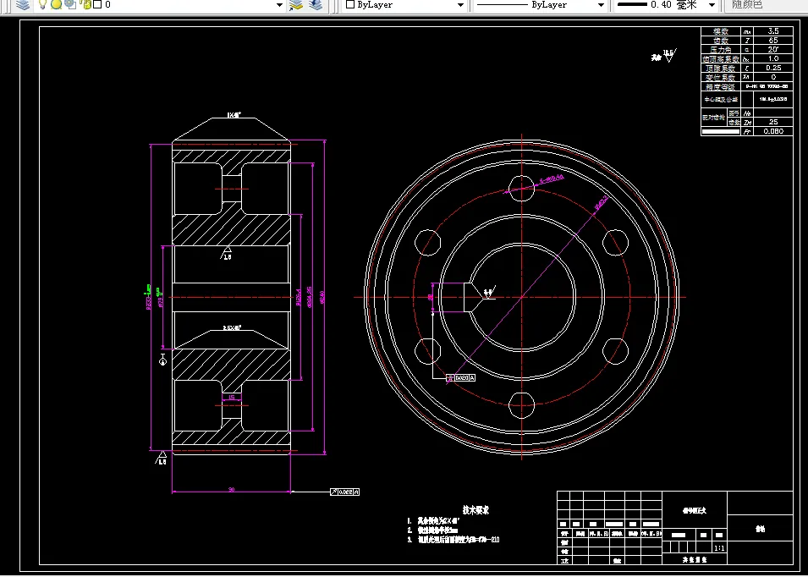Select the 0.080 Fr tolerance value
Screen dimensions: 808x577
point(773,131)
